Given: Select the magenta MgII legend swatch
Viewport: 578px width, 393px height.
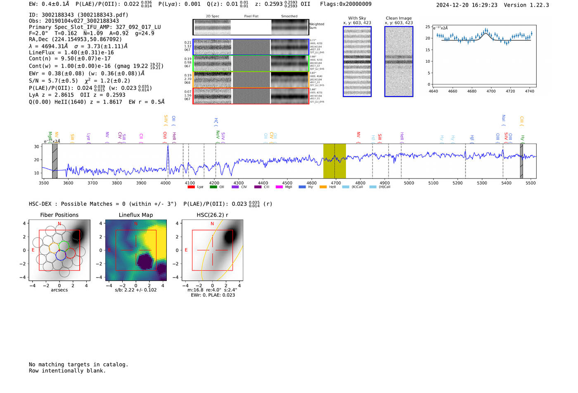Looking at the screenshot, I should 279,187.
